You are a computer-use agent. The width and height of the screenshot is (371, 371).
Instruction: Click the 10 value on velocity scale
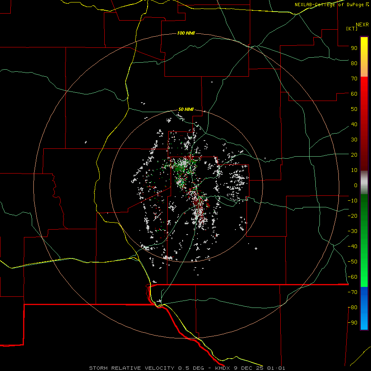[354, 170]
